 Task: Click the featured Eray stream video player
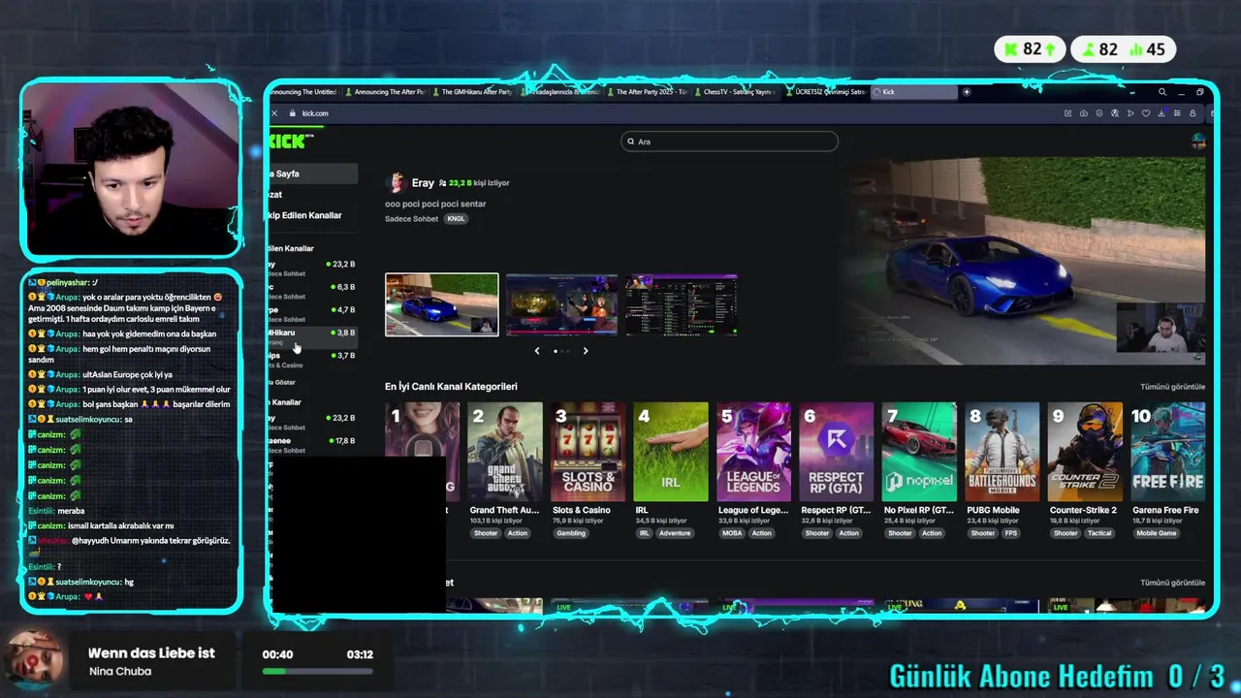1024,261
